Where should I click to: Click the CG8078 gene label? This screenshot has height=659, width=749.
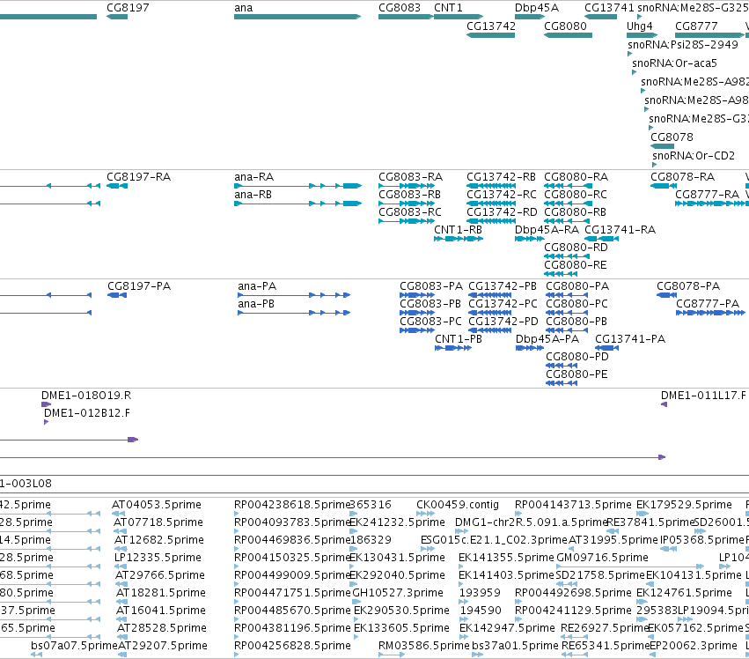pos(672,137)
